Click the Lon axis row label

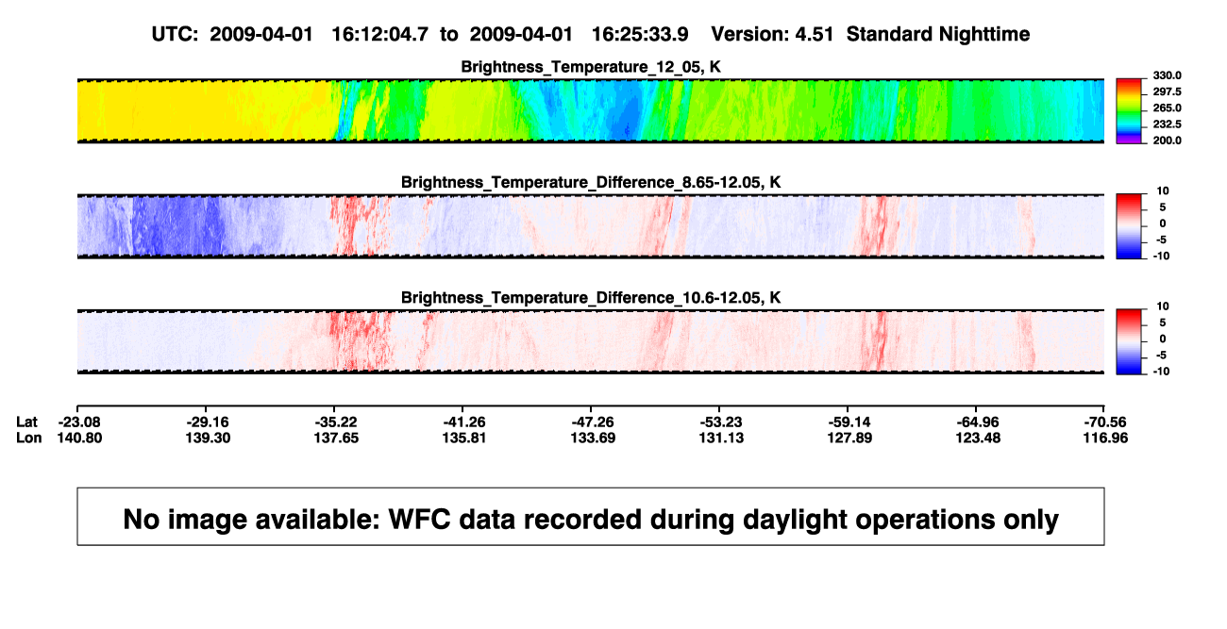coord(28,438)
